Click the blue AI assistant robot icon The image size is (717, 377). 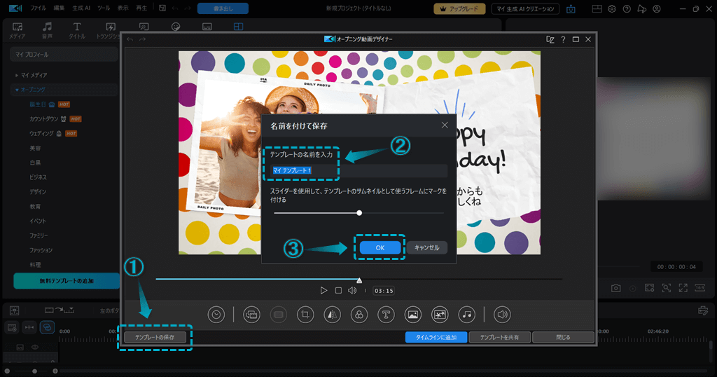tap(571, 8)
